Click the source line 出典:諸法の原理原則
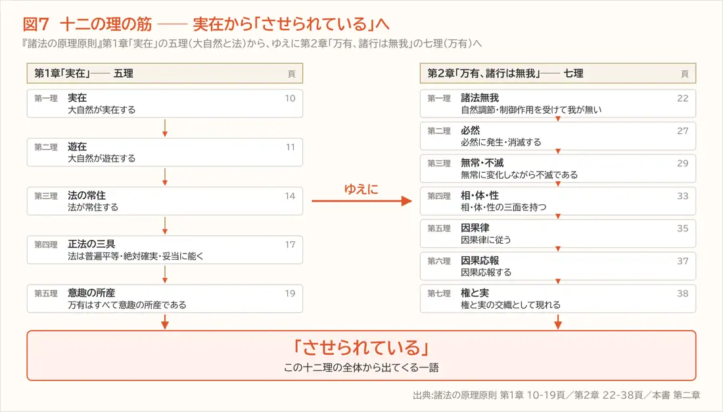The image size is (723, 412). click(557, 395)
